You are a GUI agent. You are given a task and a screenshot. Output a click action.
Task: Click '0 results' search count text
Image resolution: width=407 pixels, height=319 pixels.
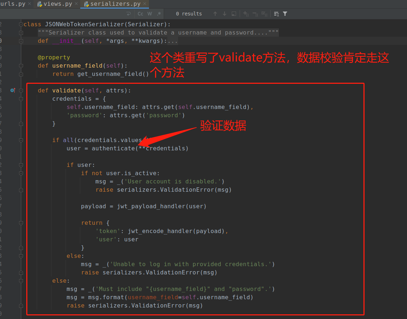pos(189,14)
